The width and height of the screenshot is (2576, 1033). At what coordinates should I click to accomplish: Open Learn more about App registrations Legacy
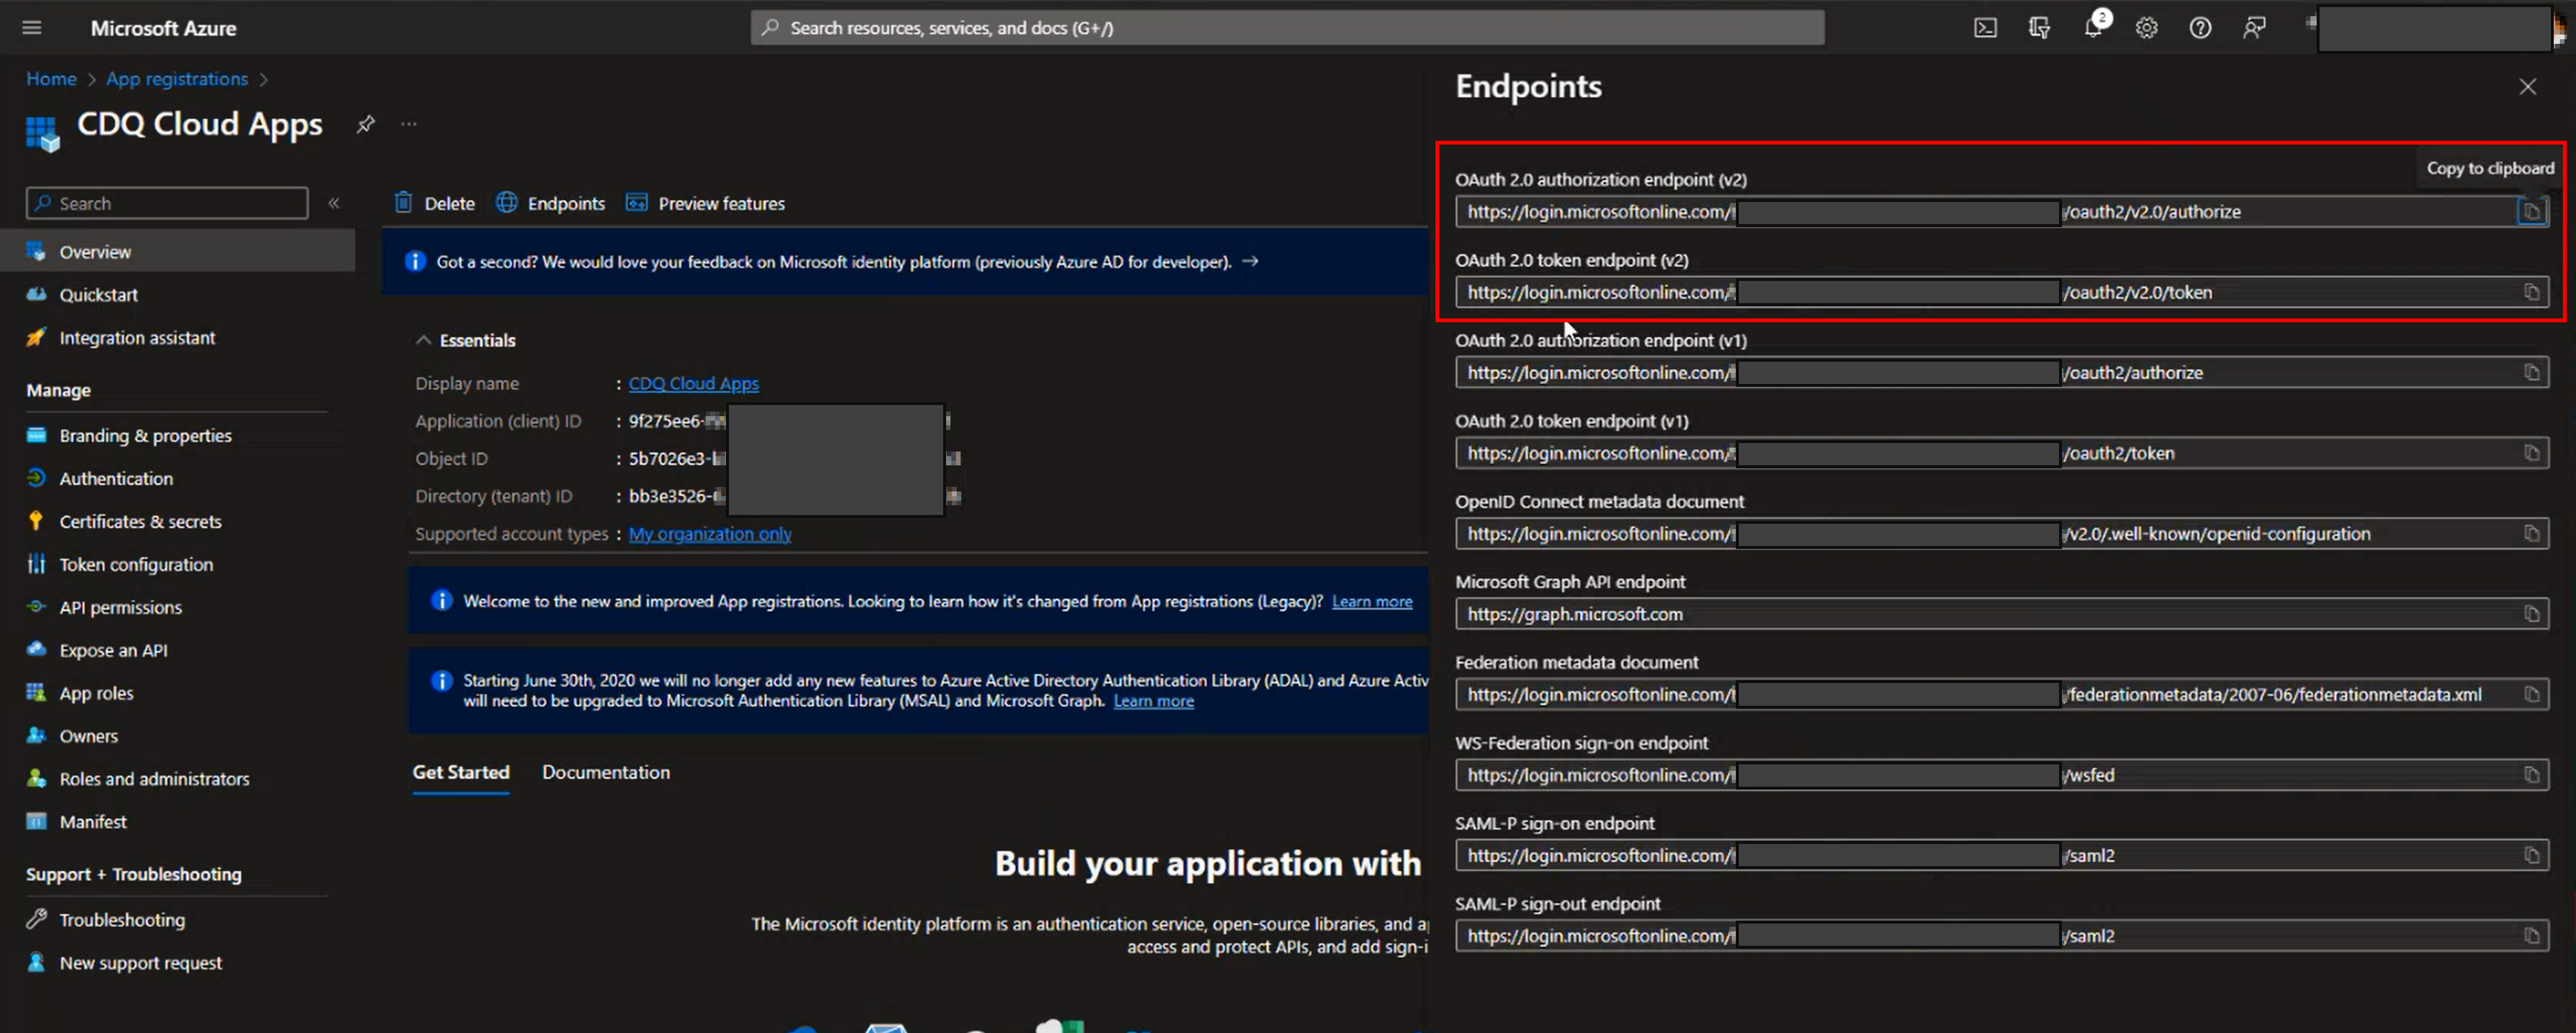point(1372,602)
